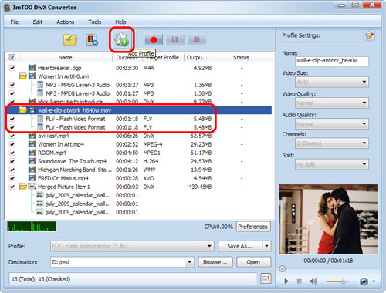The width and height of the screenshot is (386, 293).
Task: Open Video Quality dropdown
Action: coord(332,103)
